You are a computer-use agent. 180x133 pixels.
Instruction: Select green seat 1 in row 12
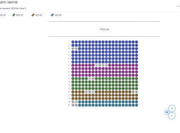click(x=73, y=79)
